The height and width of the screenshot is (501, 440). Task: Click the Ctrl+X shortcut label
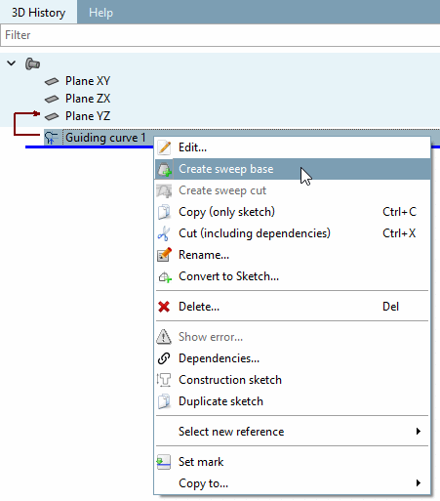(399, 233)
